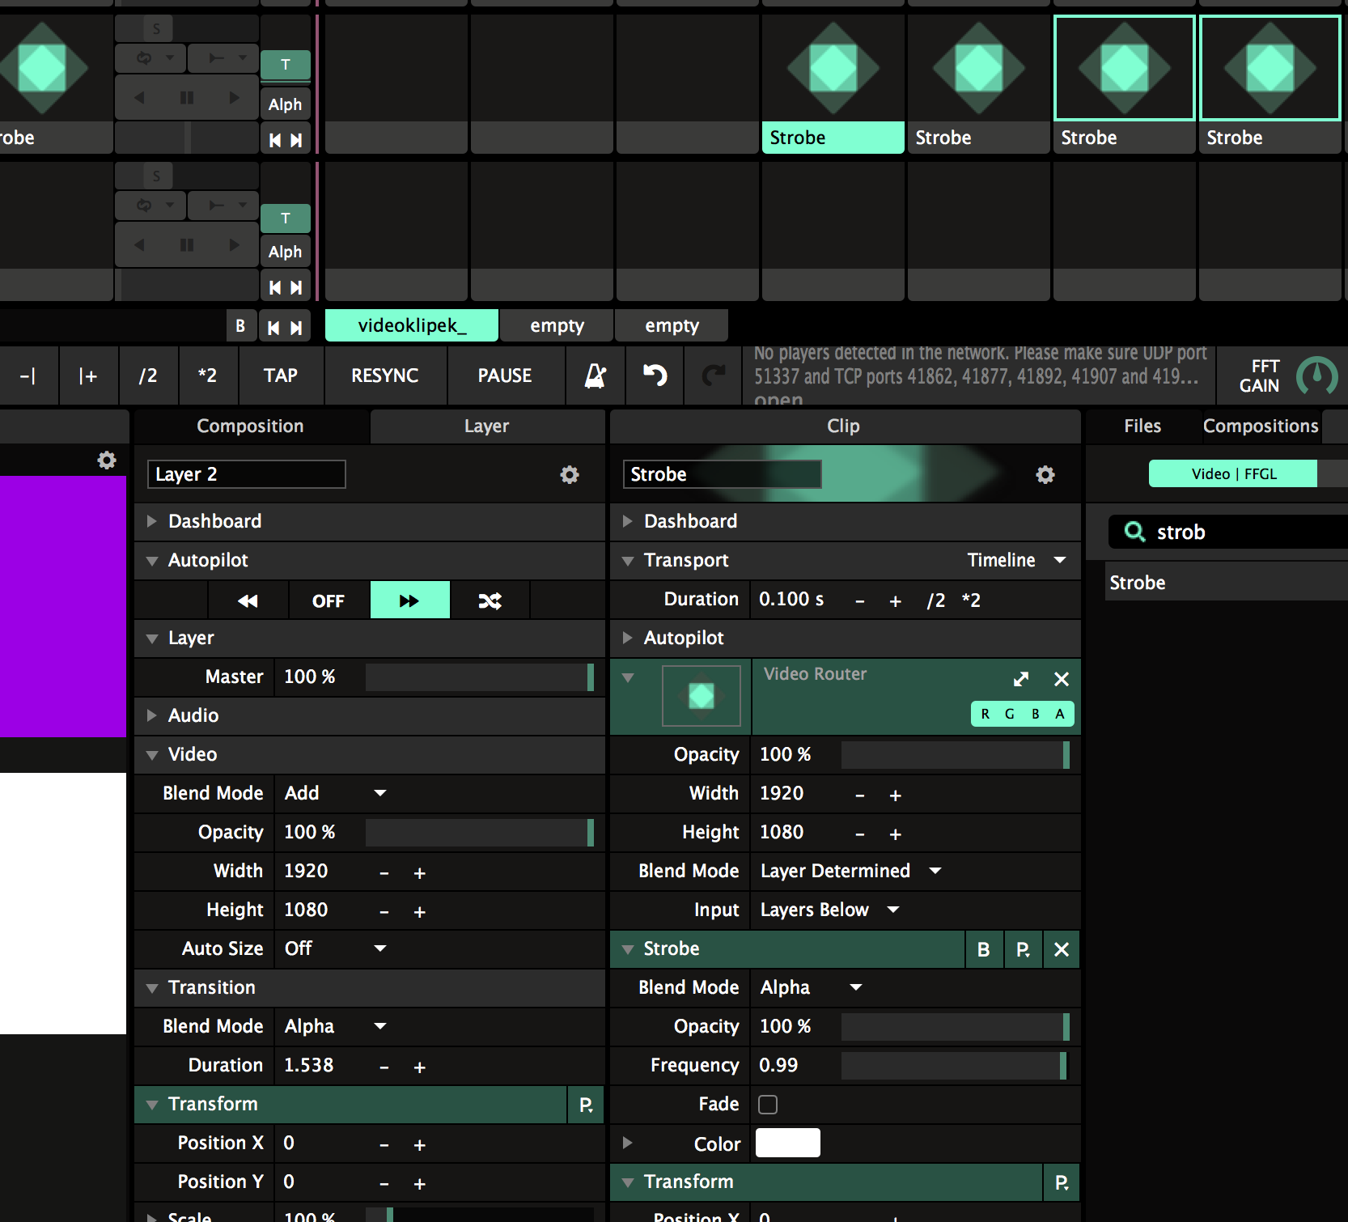Set Autopilot to play previous clip
Image resolution: width=1348 pixels, height=1222 pixels.
pyautogui.click(x=248, y=600)
